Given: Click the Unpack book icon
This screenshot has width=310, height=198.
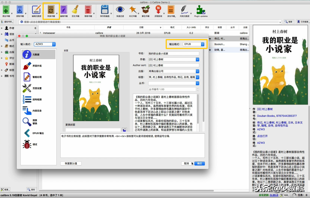Looking at the screenshot, I should click(x=146, y=10).
